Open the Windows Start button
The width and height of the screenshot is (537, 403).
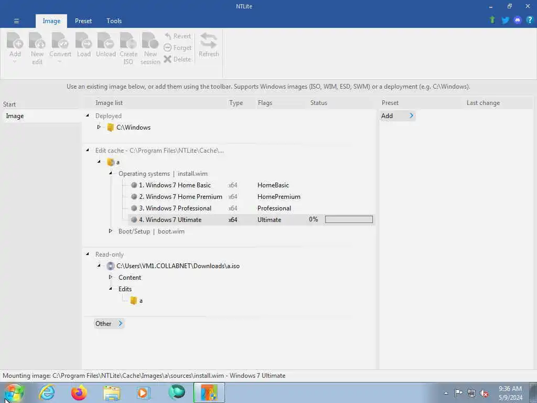[14, 393]
